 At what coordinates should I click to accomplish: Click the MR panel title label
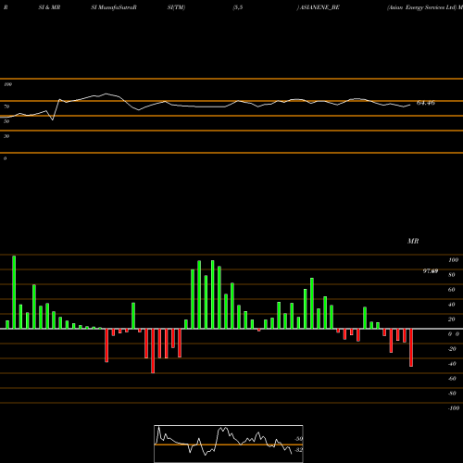(413, 241)
